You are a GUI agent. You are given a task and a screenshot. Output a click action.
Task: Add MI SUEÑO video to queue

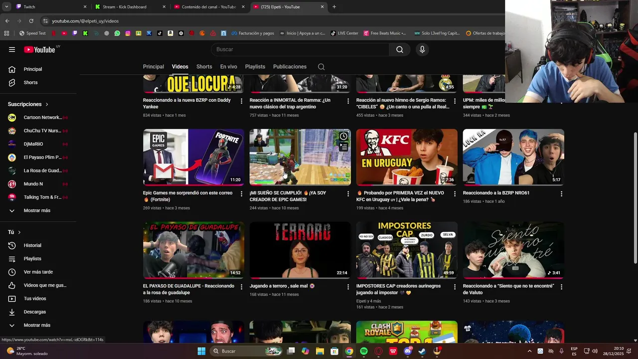click(343, 147)
